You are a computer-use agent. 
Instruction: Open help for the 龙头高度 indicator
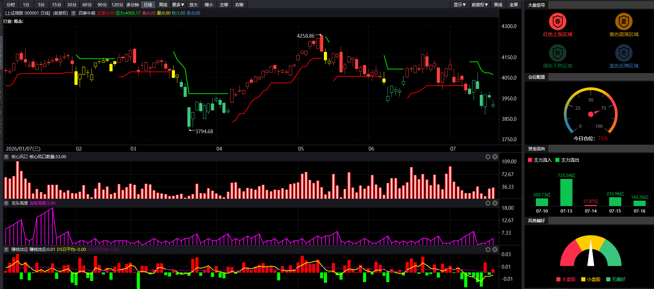[6, 203]
